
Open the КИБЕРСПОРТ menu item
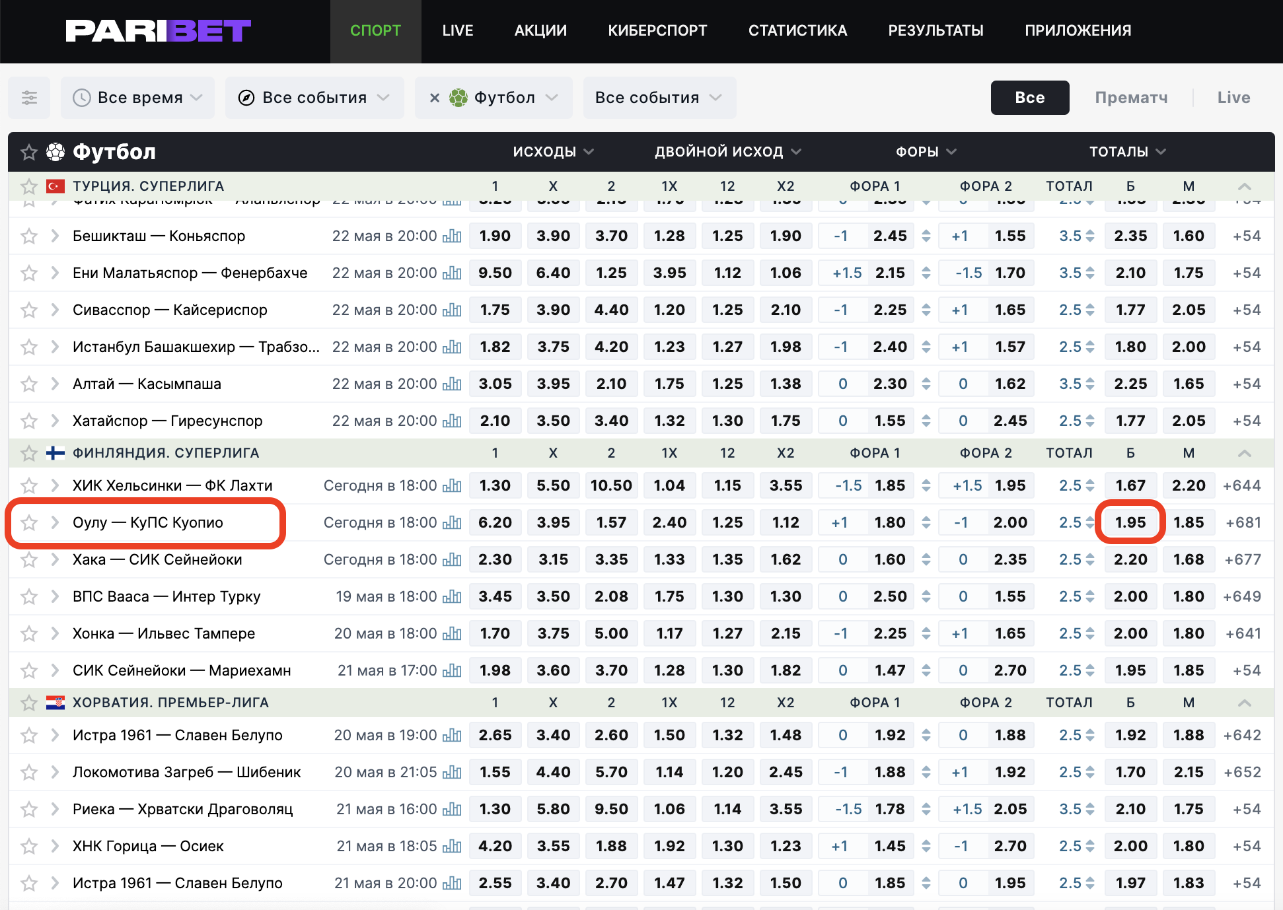point(657,30)
